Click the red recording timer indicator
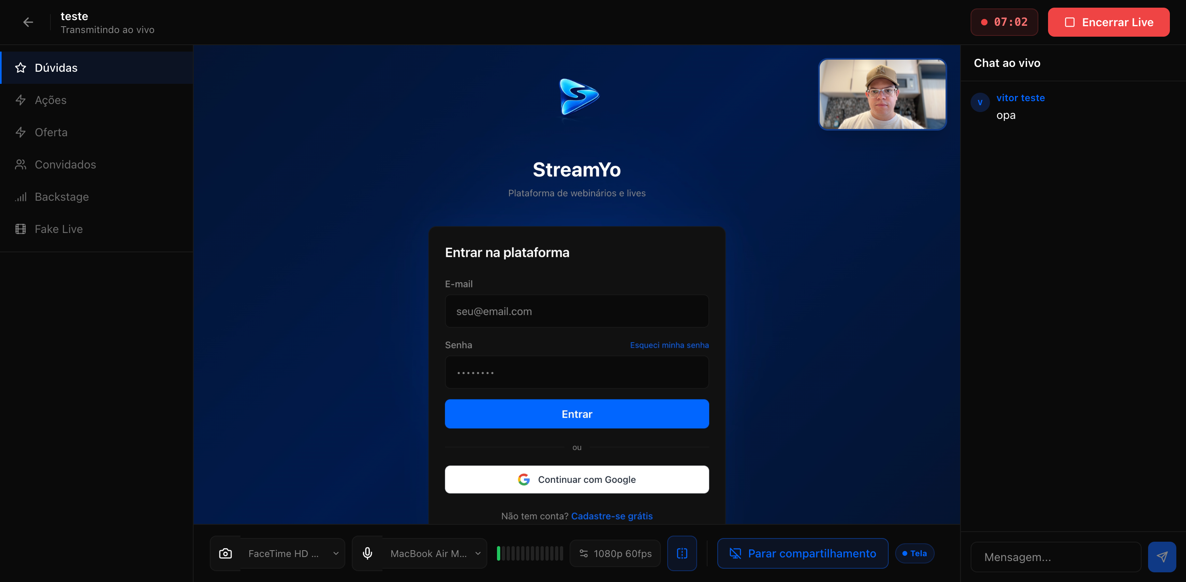This screenshot has width=1186, height=582. coord(1004,22)
